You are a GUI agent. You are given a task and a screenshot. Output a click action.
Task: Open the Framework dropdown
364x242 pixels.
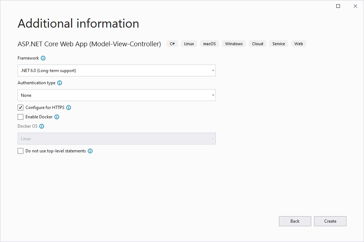click(117, 71)
